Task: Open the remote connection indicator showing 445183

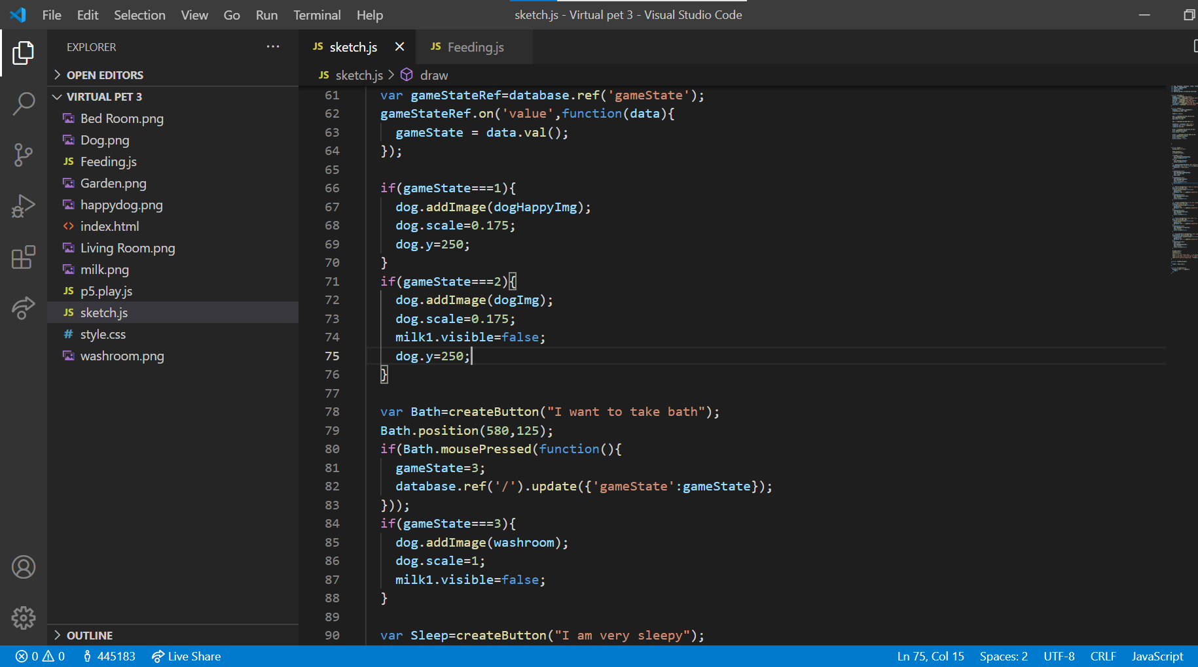Action: pyautogui.click(x=109, y=656)
